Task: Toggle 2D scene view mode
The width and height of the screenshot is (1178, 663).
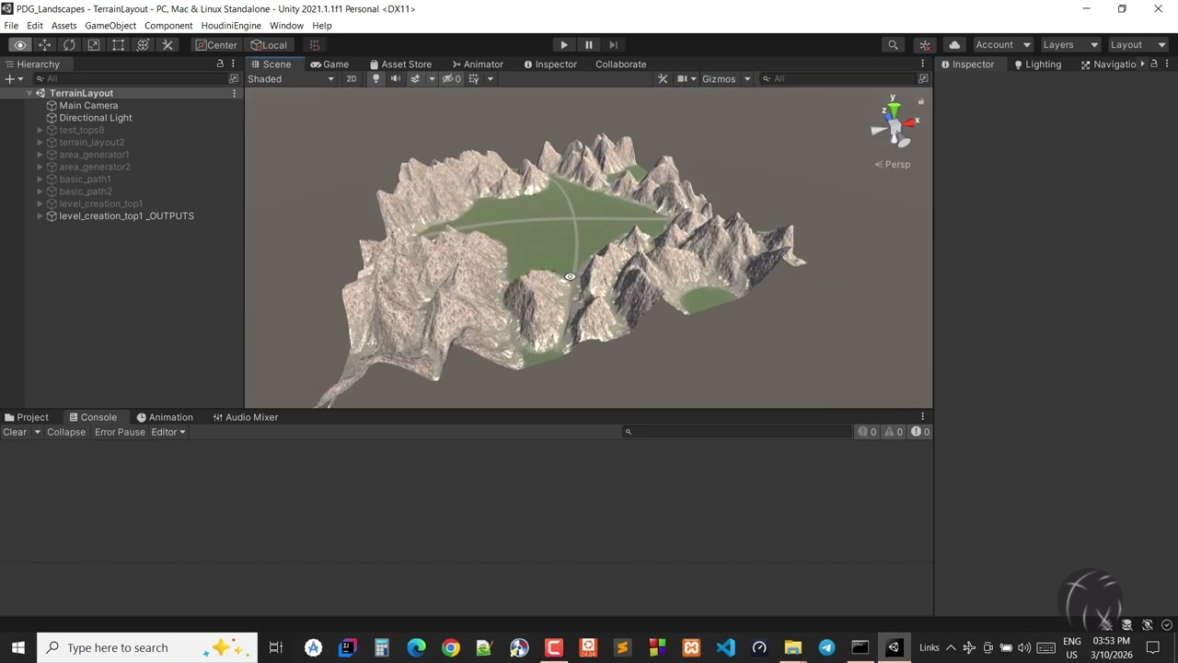Action: coord(351,79)
